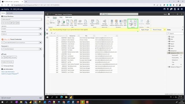Expand the Product table in Data pane
Image resolution: width=185 pixels, height=104 pixels.
tap(168, 41)
